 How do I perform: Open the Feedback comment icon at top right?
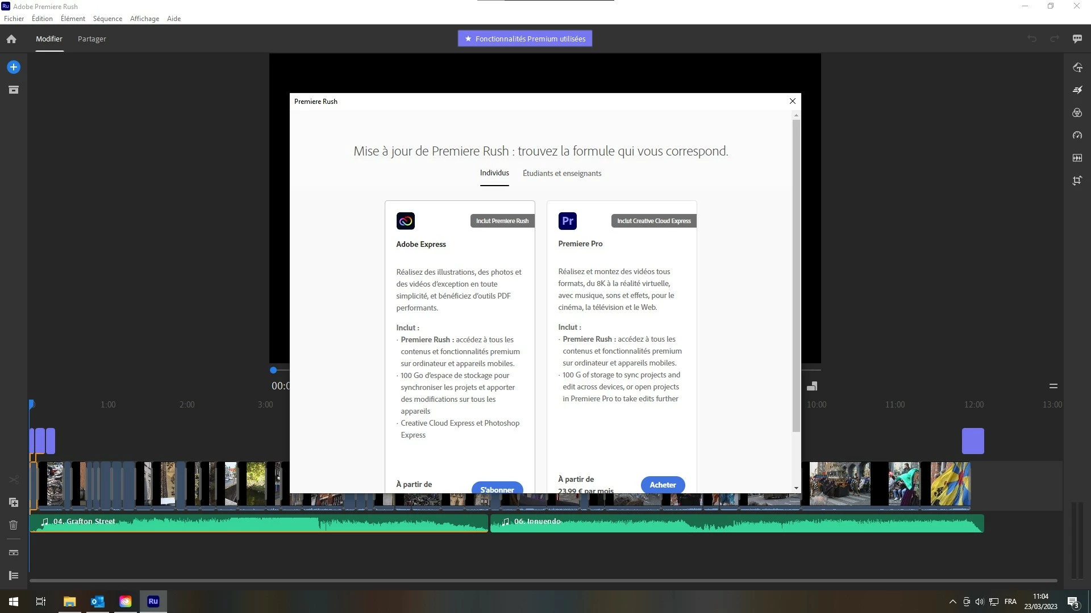(x=1077, y=39)
